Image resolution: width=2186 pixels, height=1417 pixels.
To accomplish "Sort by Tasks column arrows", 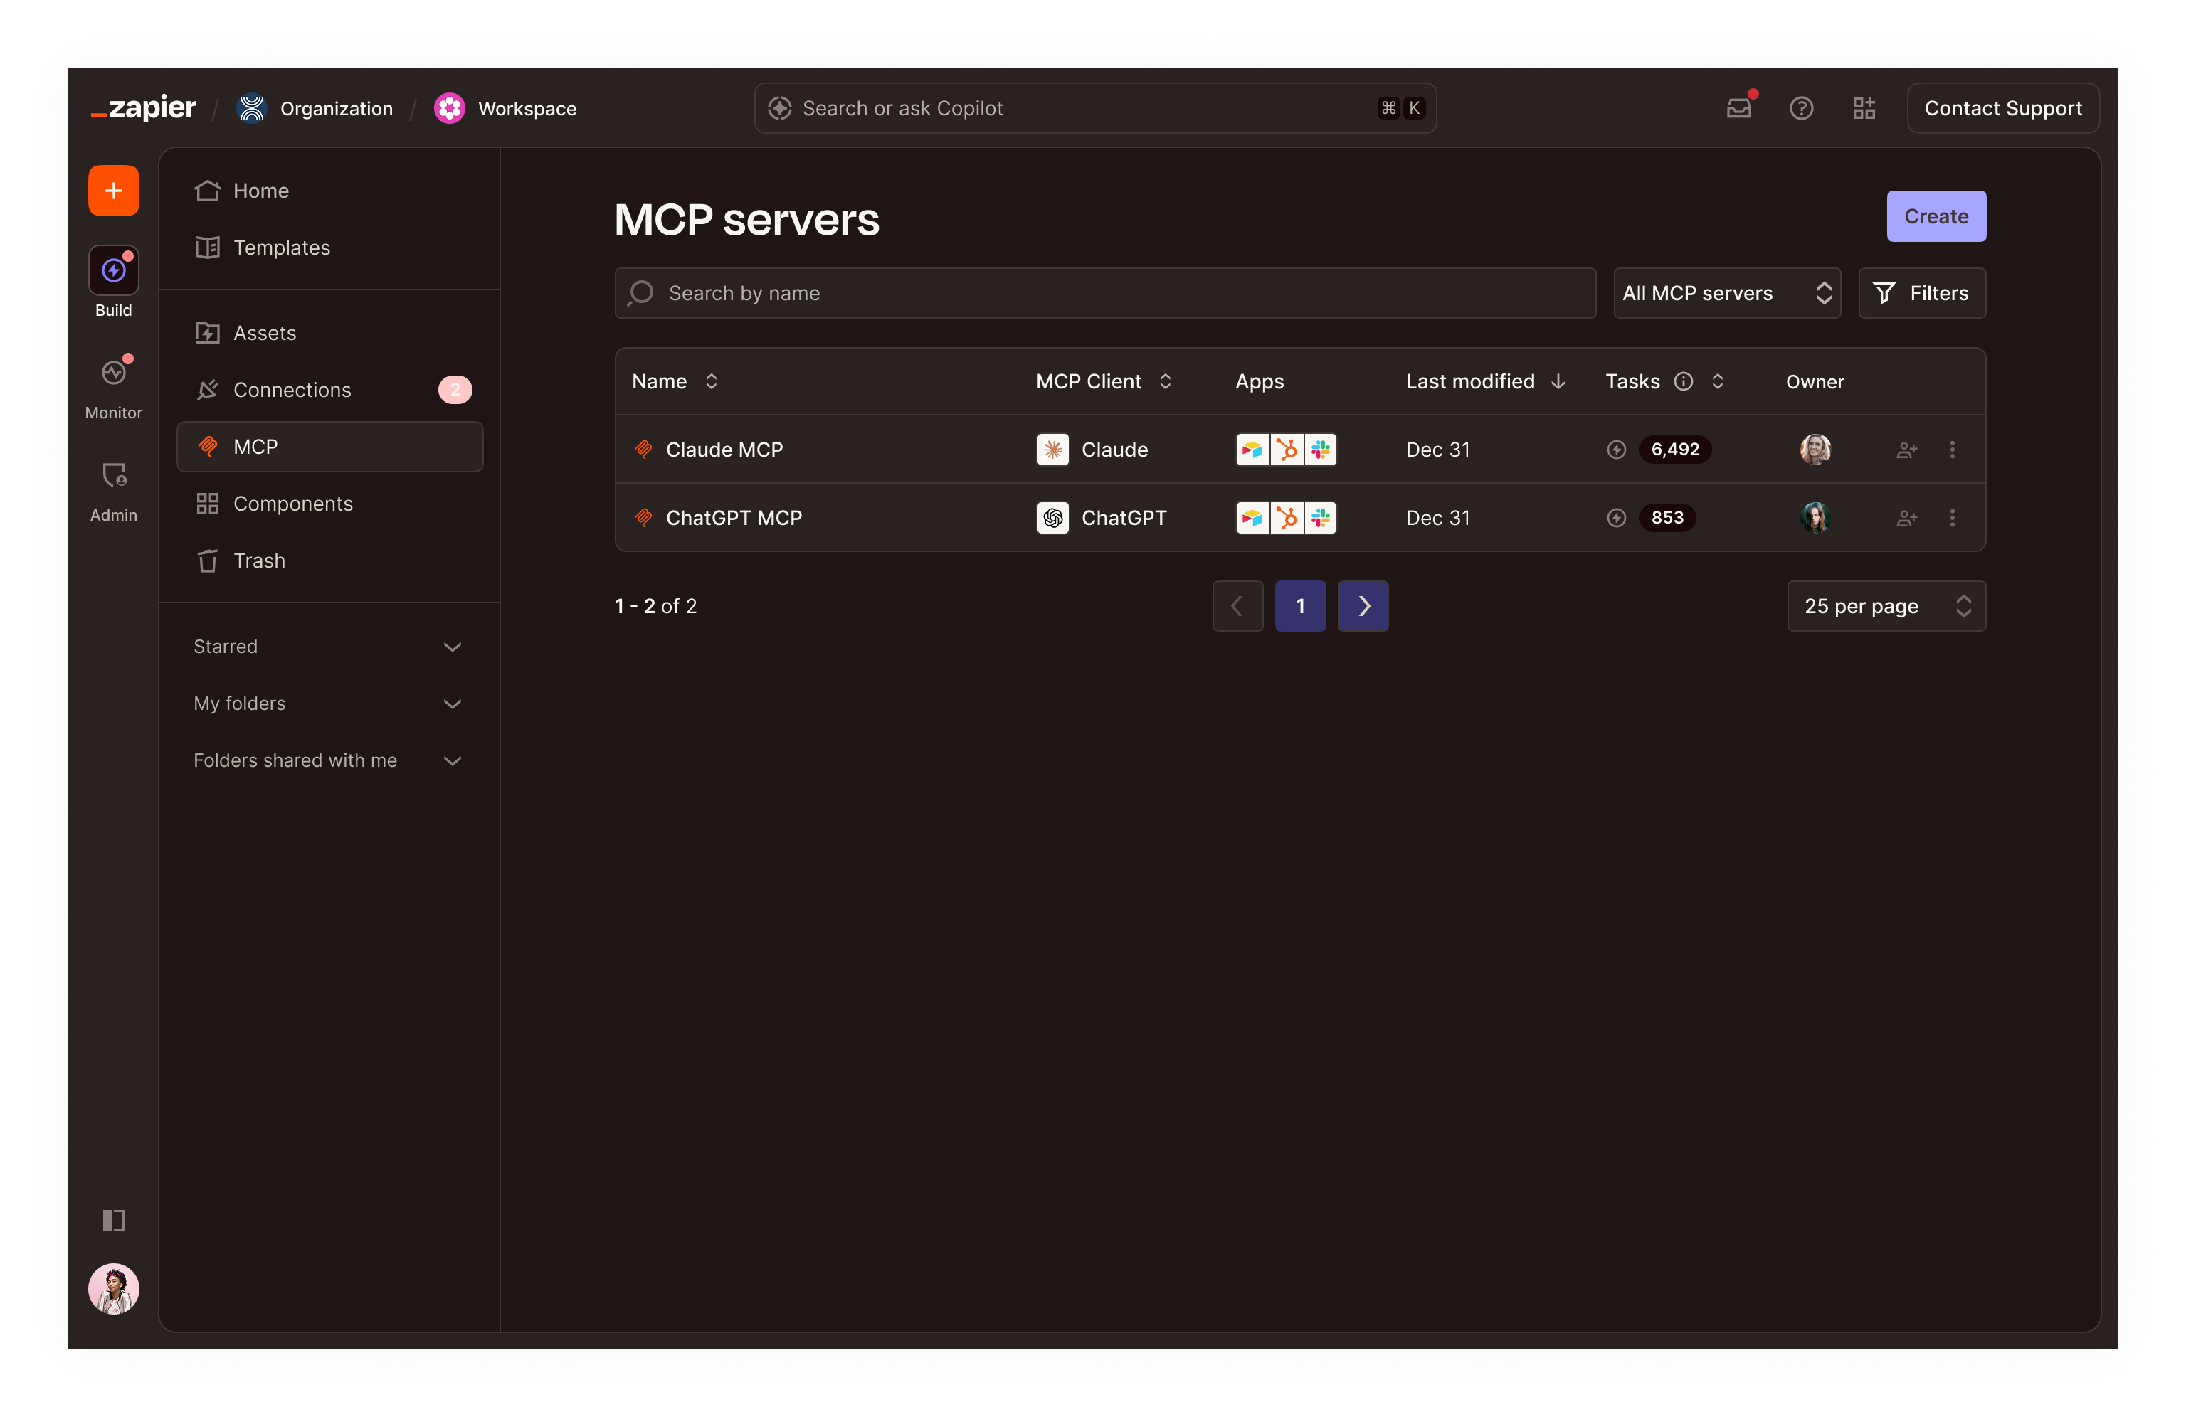I will pos(1716,381).
